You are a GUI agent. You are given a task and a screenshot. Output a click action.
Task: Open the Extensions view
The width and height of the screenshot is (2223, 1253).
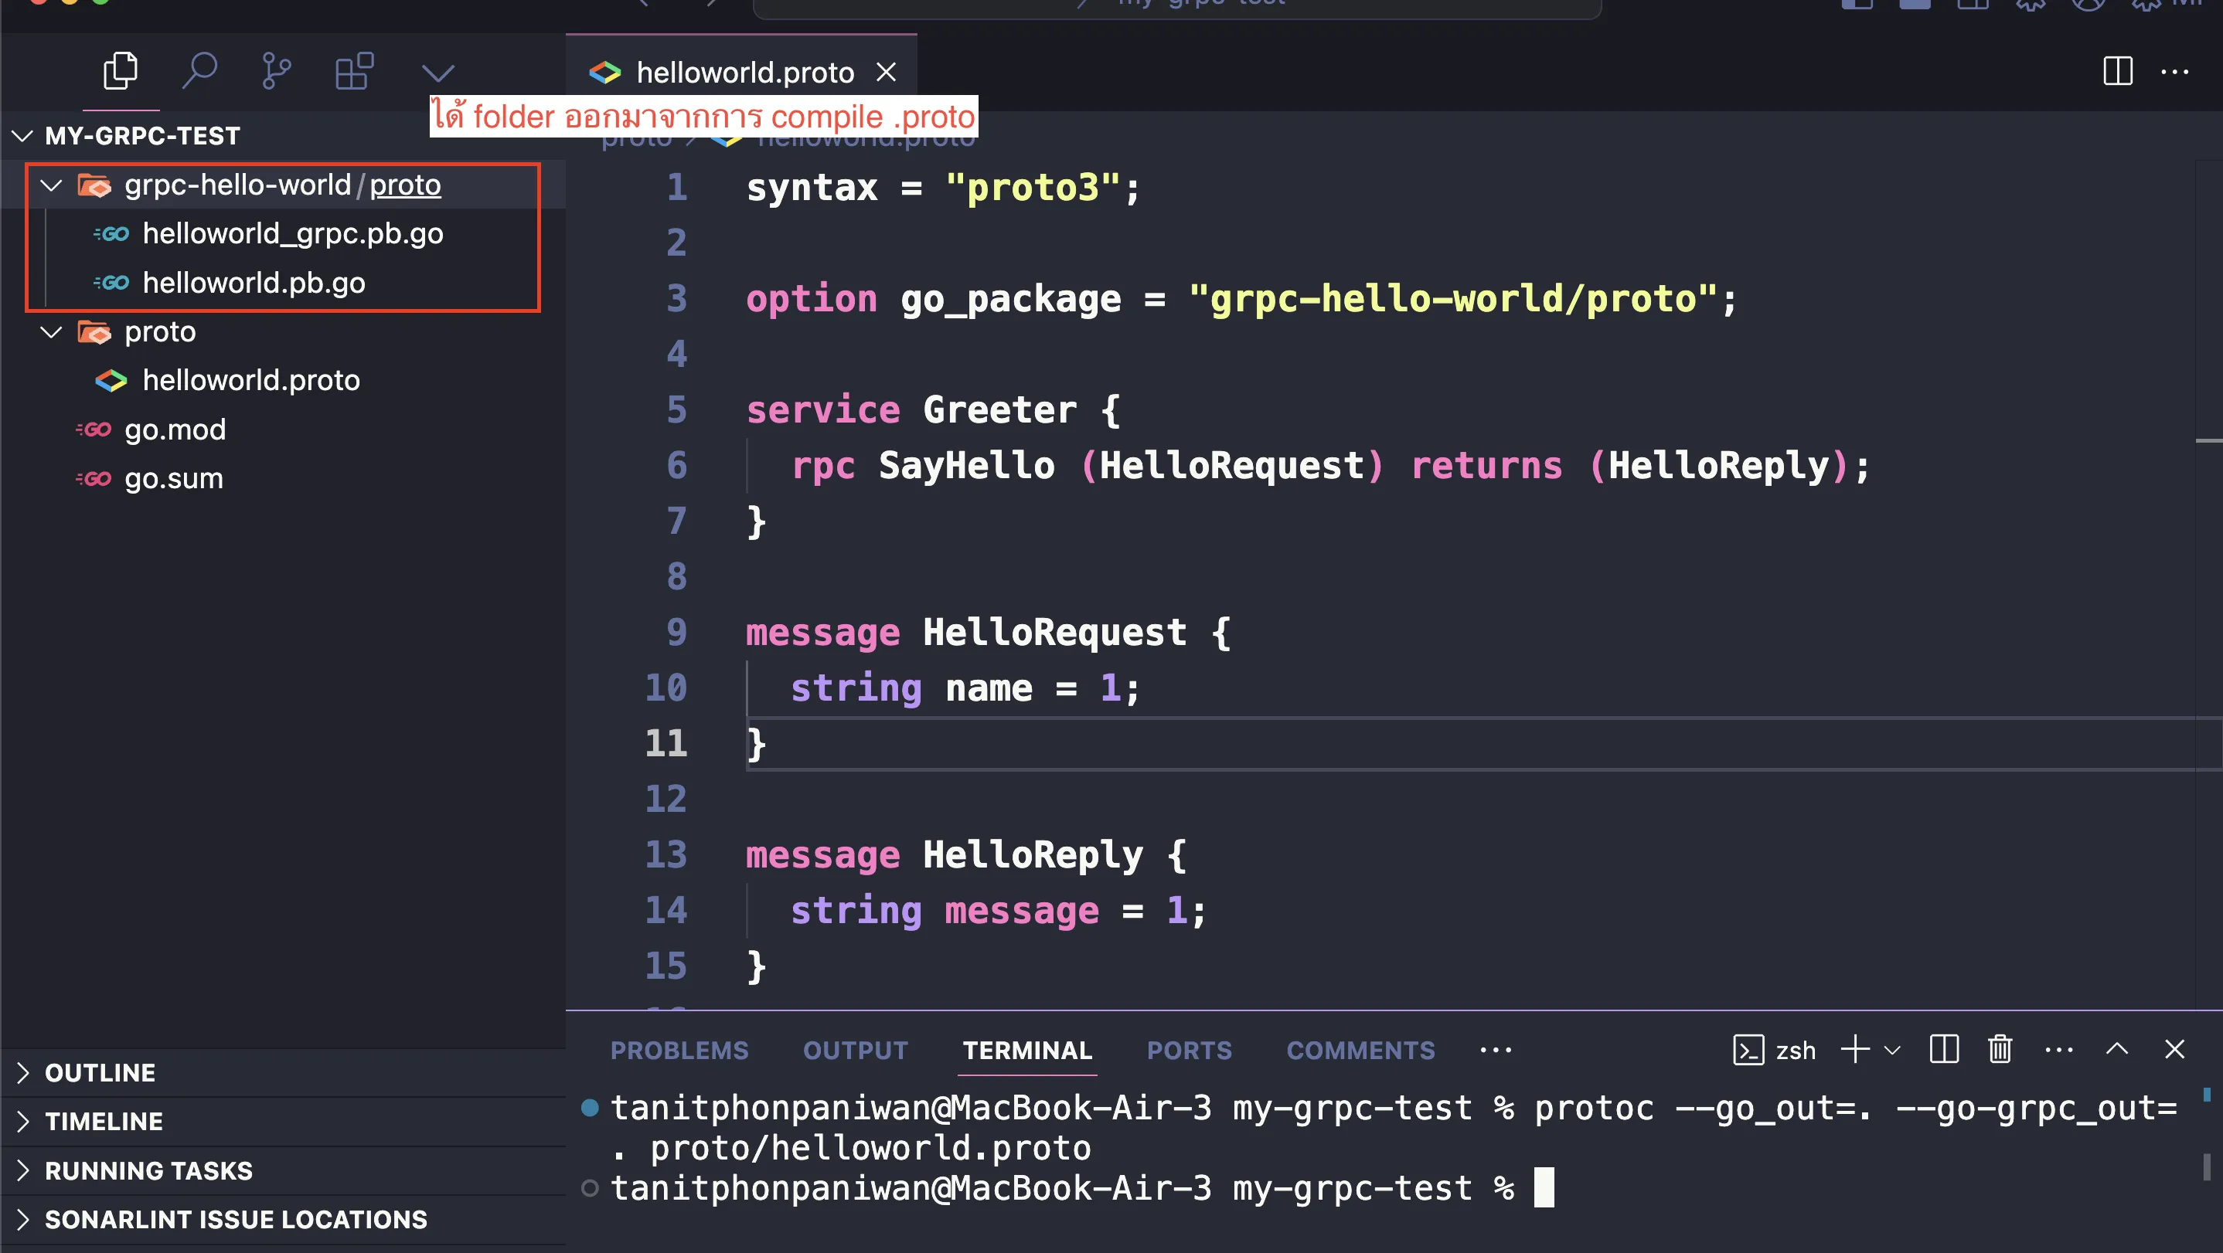[354, 72]
